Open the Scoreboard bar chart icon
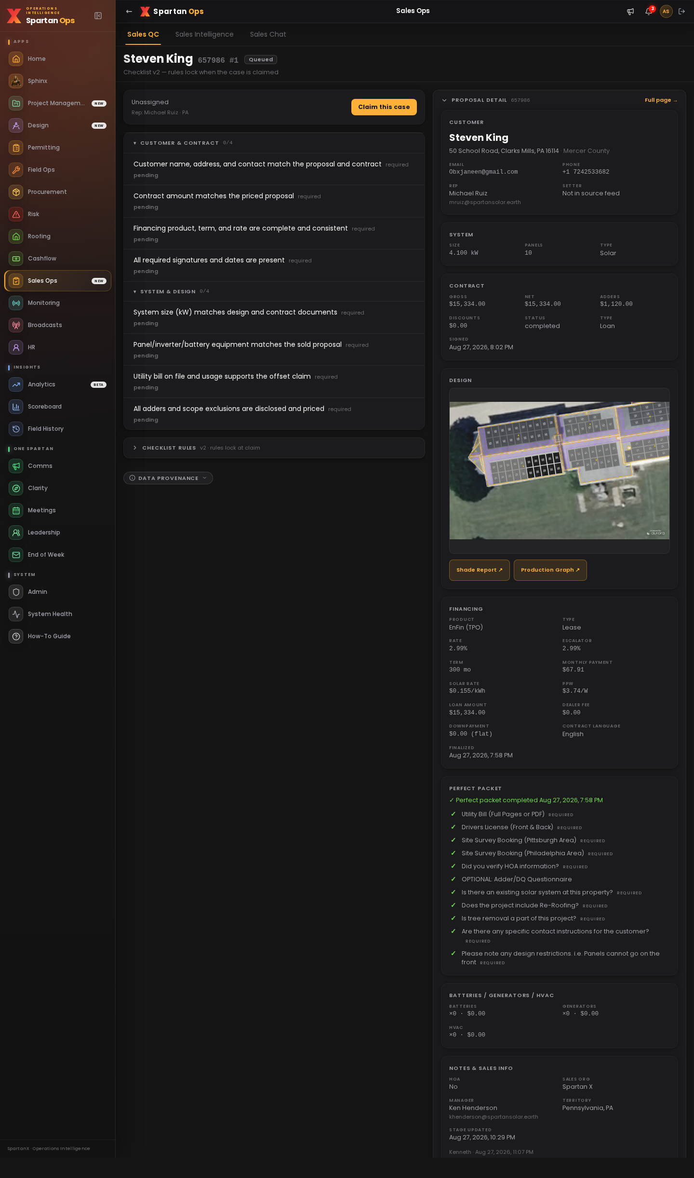The height and width of the screenshot is (1178, 694). point(16,407)
